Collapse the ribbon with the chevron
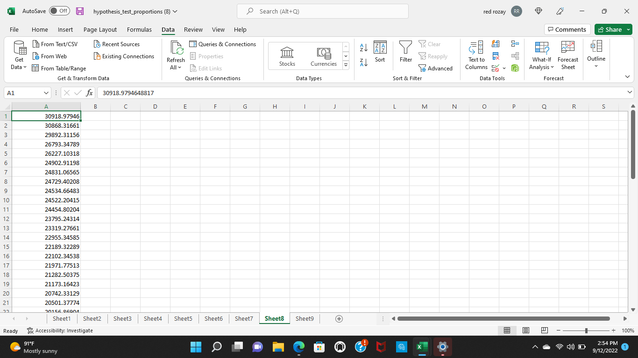Image resolution: width=638 pixels, height=358 pixels. click(627, 77)
